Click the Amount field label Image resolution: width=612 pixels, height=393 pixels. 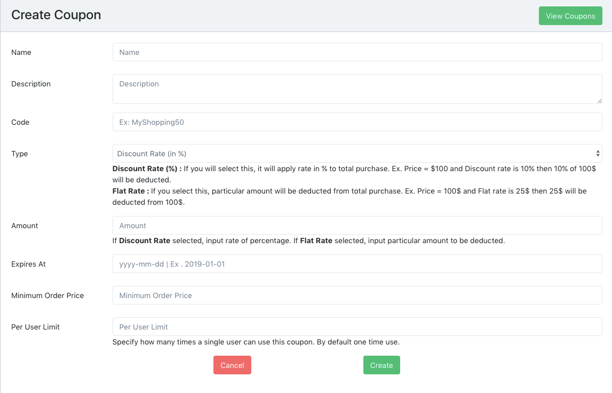[25, 226]
